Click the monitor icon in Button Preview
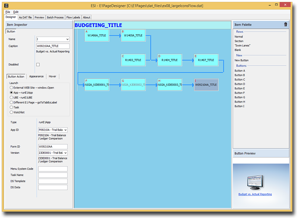 [x=255, y=183]
